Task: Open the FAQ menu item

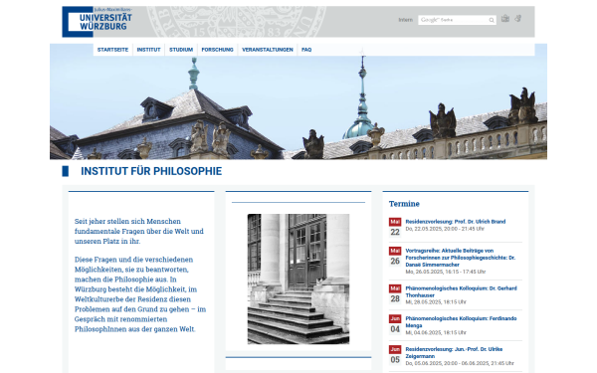Action: 306,50
